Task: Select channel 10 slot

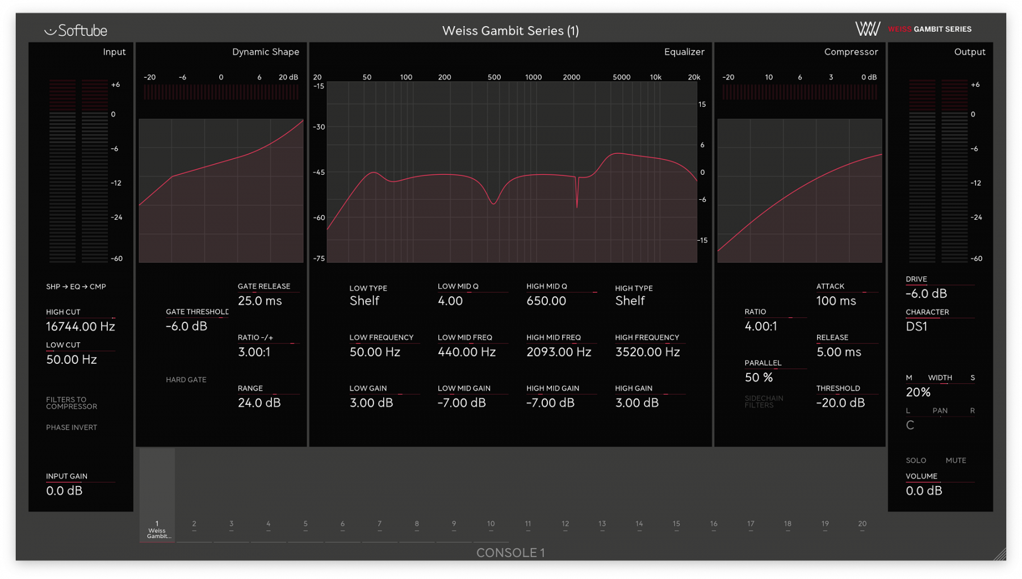Action: pyautogui.click(x=491, y=526)
